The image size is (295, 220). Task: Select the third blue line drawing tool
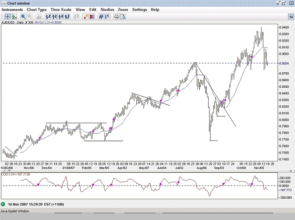(x=60, y=17)
